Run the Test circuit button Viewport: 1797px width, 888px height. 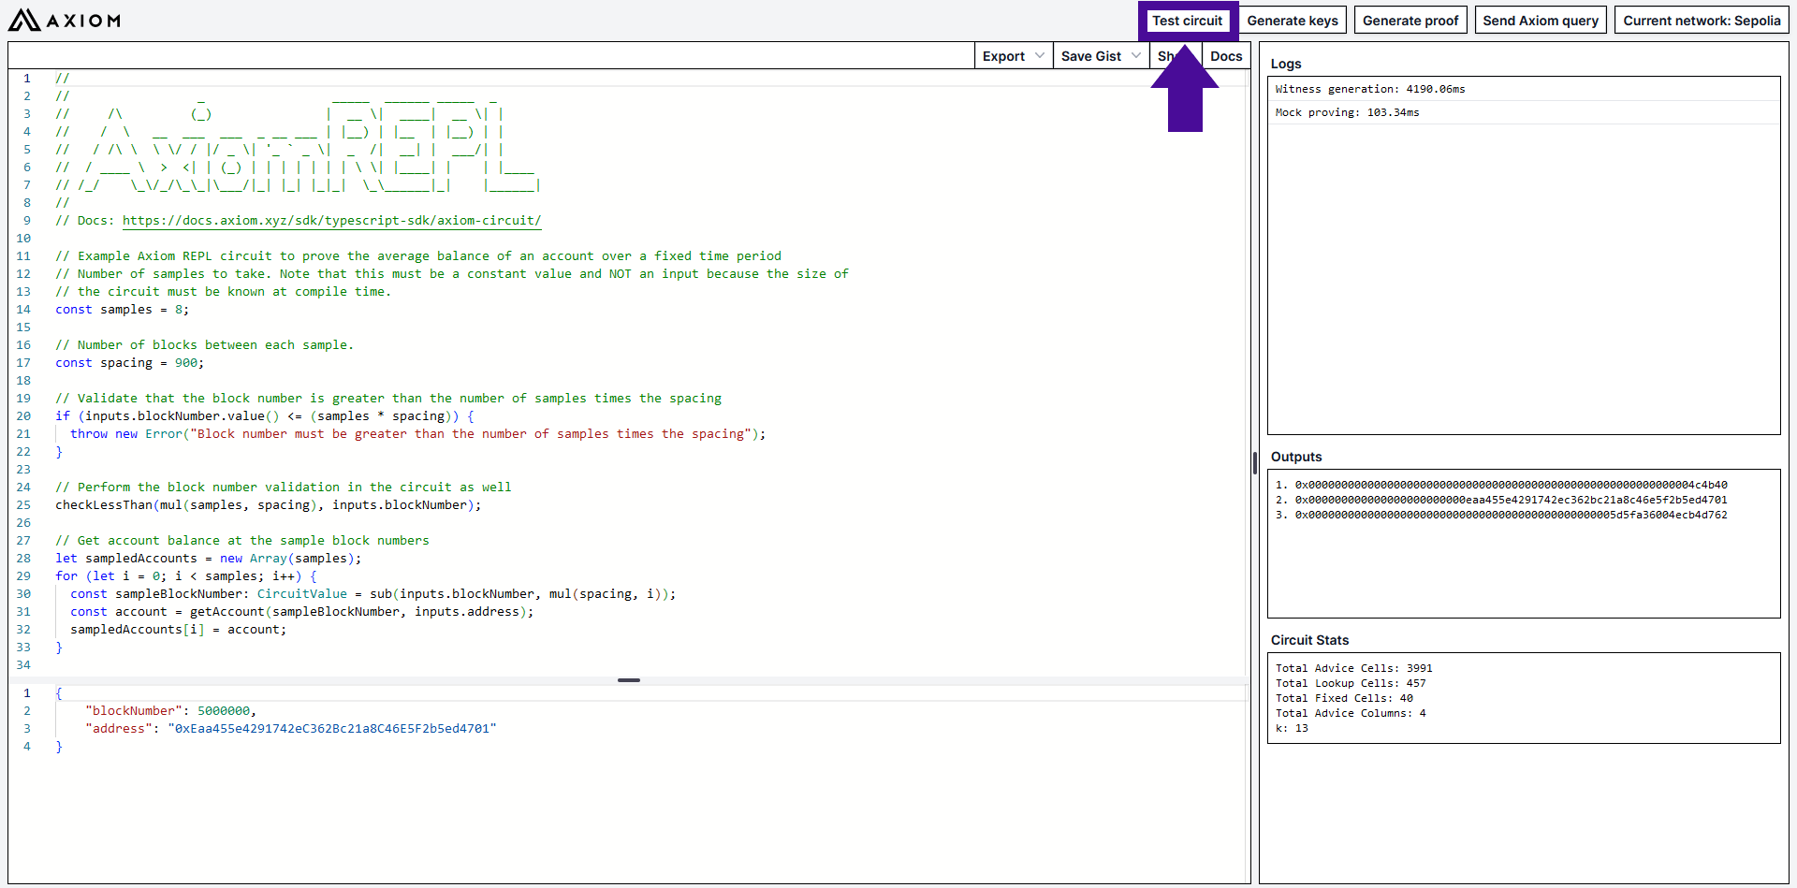(1187, 21)
